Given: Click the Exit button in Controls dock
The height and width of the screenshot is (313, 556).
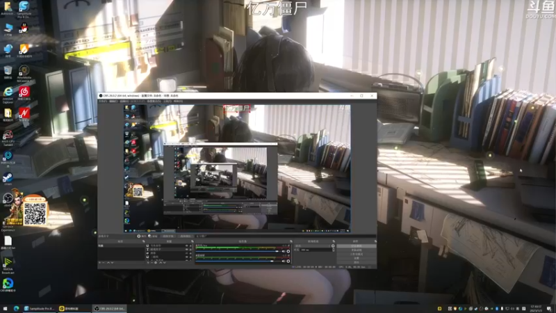Looking at the screenshot, I should 357,262.
